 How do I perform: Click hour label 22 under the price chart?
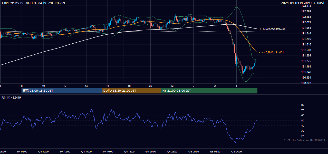click(x=172, y=86)
